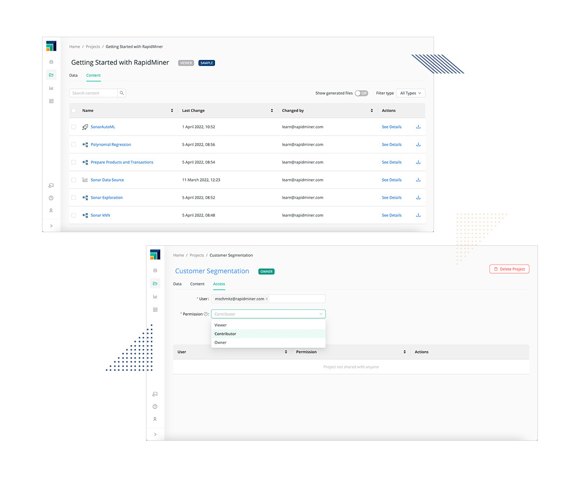Open the Sonar Data Source item
Screen dimensions: 580x478
(107, 180)
